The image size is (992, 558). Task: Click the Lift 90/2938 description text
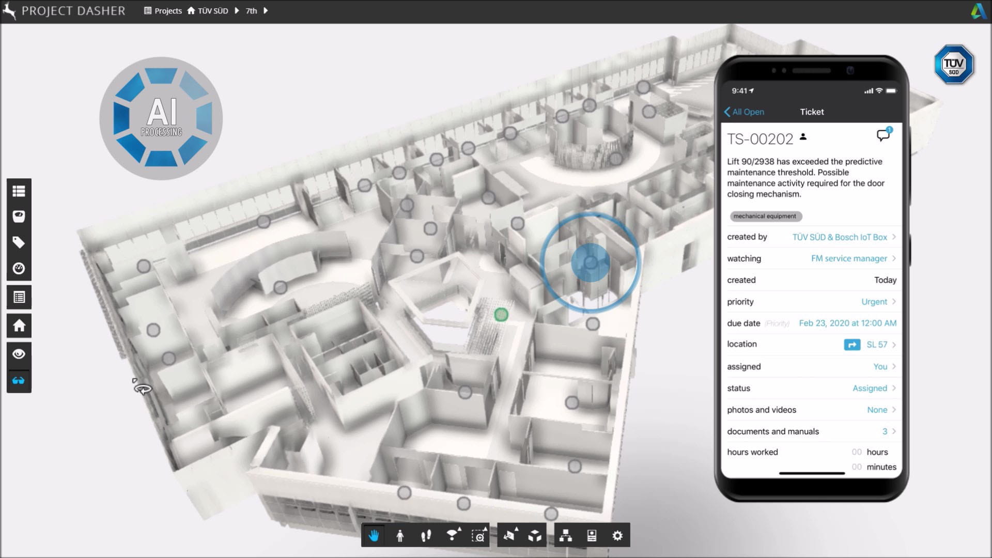[x=806, y=178]
